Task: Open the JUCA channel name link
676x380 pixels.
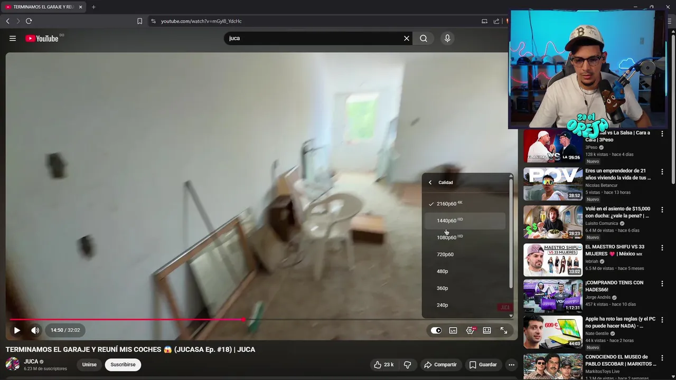Action: [x=31, y=362]
